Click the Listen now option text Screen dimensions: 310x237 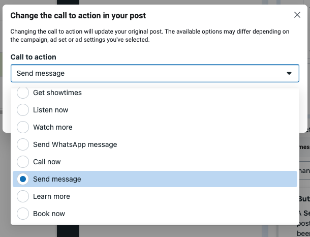coord(50,110)
